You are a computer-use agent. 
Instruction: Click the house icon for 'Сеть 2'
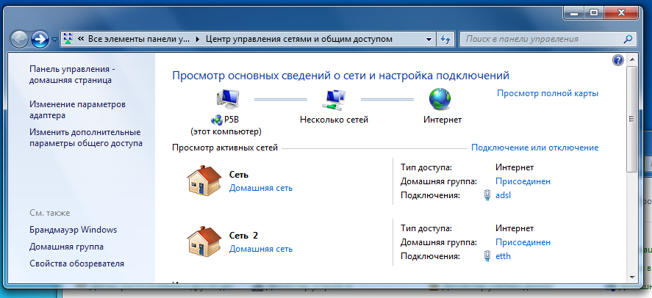(x=204, y=241)
